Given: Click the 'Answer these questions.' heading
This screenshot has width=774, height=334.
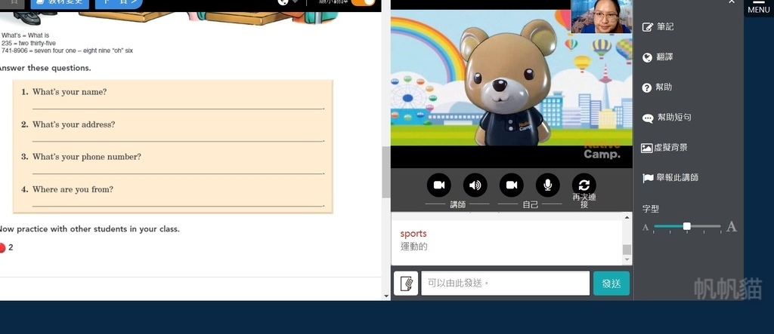Looking at the screenshot, I should click(45, 68).
